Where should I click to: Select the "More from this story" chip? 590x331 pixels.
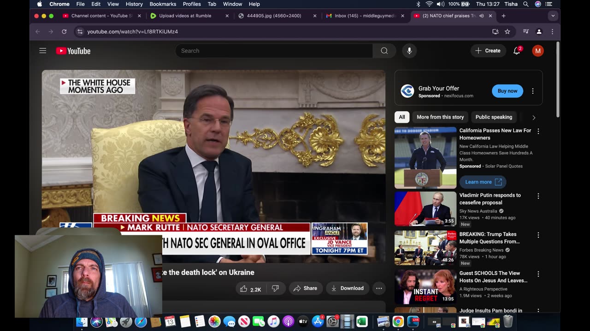[440, 117]
